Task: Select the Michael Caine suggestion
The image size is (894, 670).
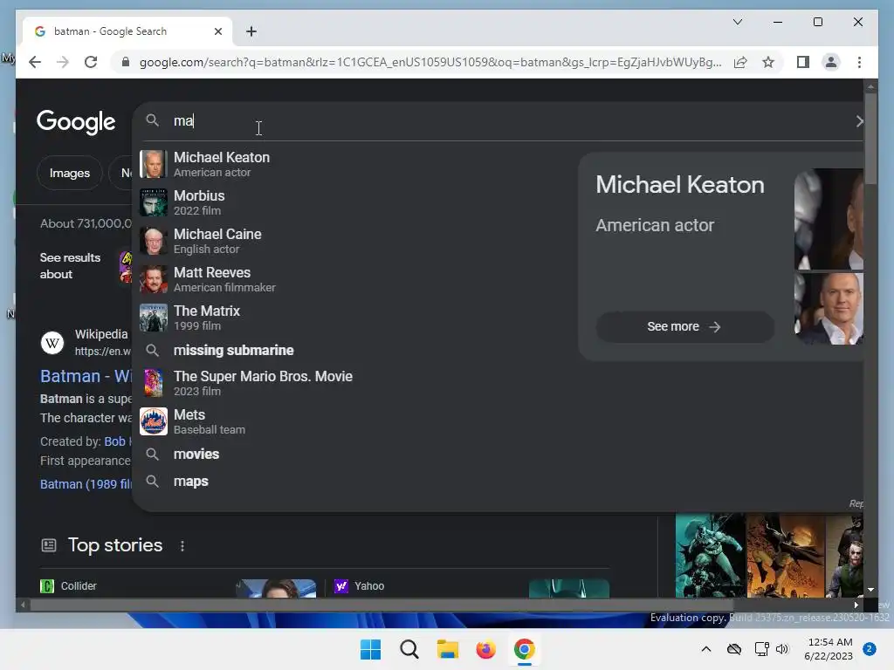Action: tap(354, 241)
